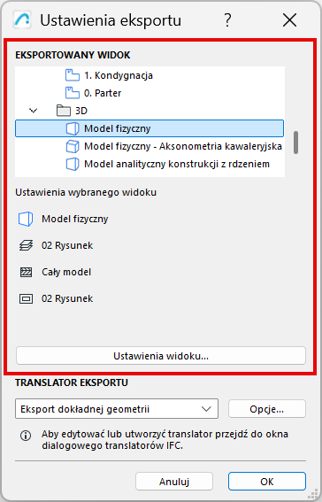Image resolution: width=322 pixels, height=502 pixels.
Task: Open the 'Eksport dokładnej geometrii' translator dropdown
Action: (x=117, y=409)
